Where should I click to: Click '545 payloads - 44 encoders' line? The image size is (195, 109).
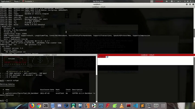[x=26, y=75]
